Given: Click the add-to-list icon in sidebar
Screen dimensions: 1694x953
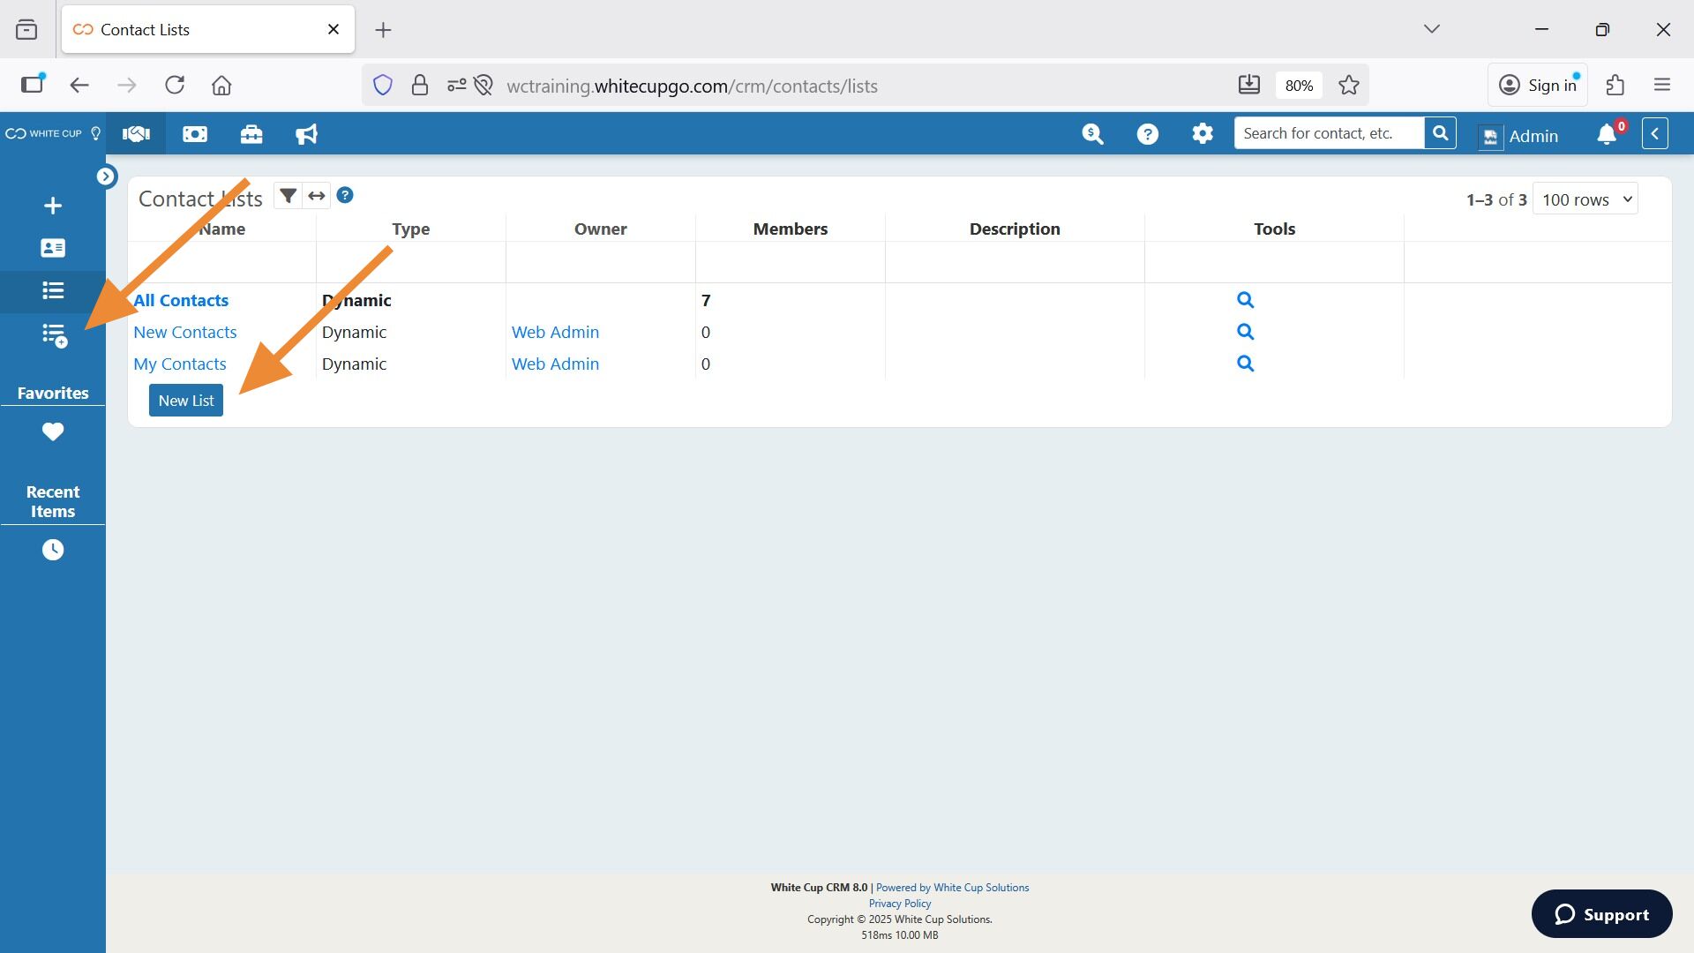Looking at the screenshot, I should point(55,335).
